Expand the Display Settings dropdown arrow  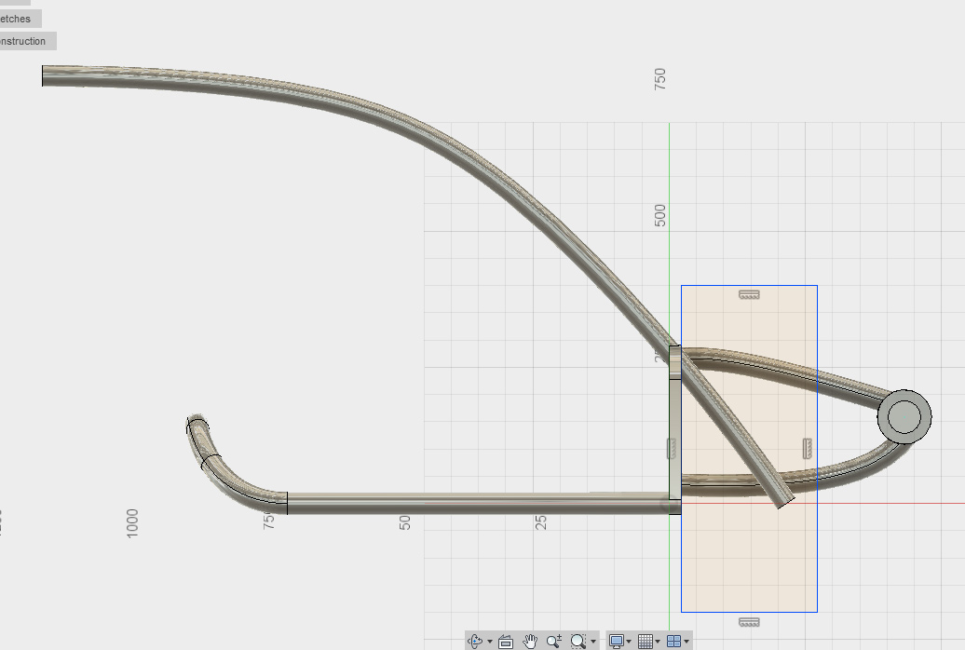tap(629, 642)
